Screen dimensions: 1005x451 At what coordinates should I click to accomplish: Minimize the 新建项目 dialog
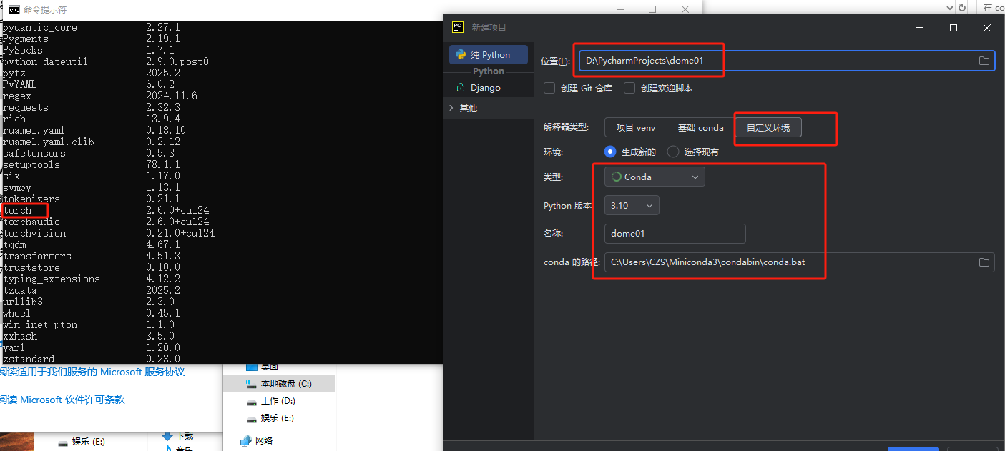[x=921, y=28]
